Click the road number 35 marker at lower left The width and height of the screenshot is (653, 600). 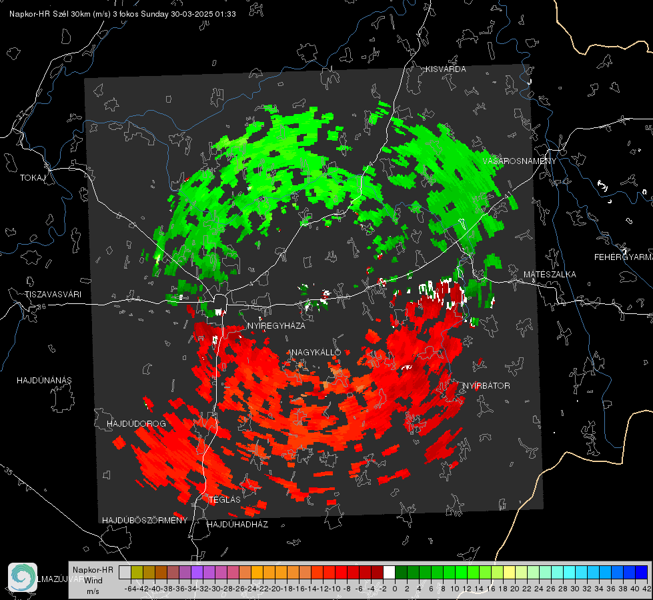click(8, 471)
